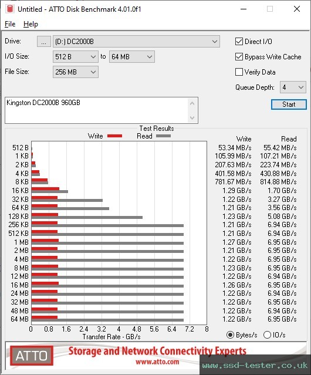This screenshot has width=311, height=375.
Task: Close the ATTO Disk Benchmark window
Action: (297, 9)
